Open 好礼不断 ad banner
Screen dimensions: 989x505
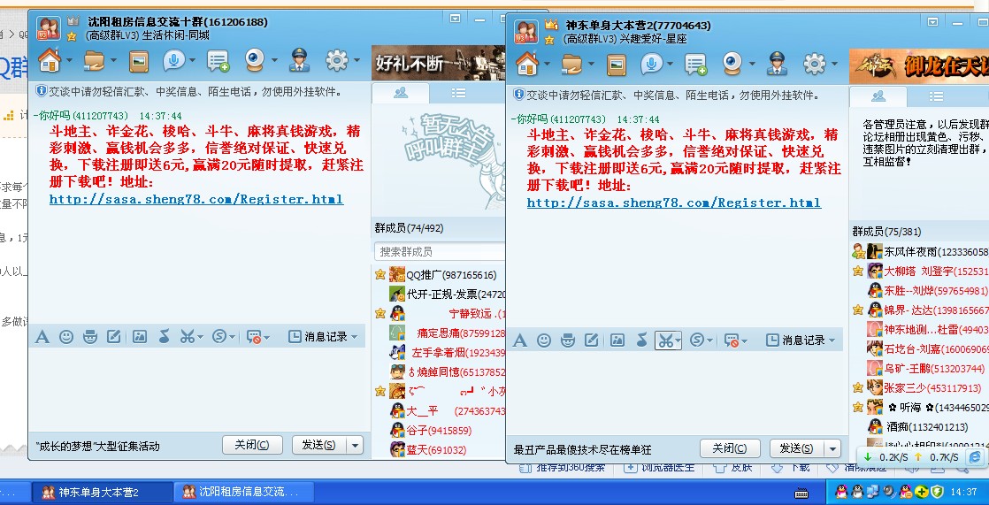click(439, 63)
